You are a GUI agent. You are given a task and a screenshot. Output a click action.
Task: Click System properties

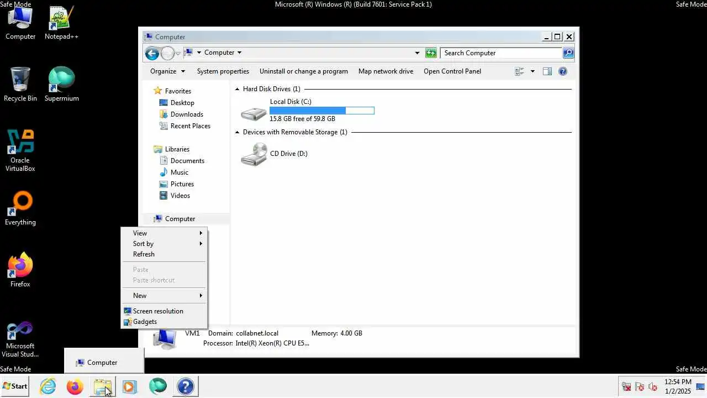223,71
